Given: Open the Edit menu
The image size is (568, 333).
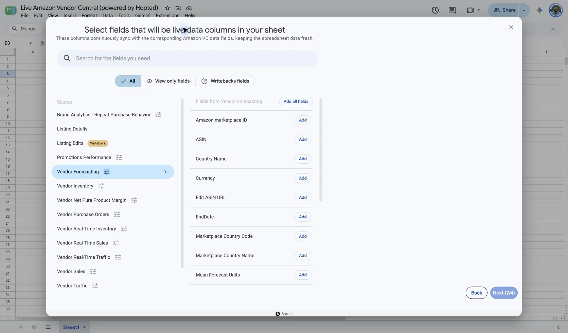Looking at the screenshot, I should pyautogui.click(x=38, y=15).
